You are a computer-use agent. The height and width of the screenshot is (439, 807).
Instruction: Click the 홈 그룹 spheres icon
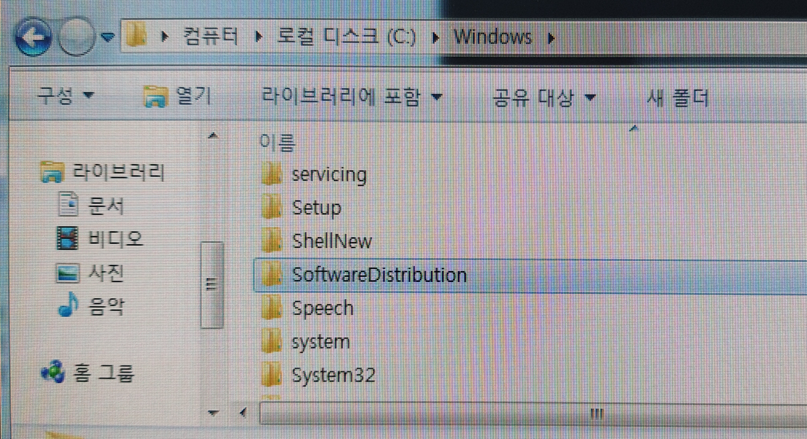click(53, 372)
